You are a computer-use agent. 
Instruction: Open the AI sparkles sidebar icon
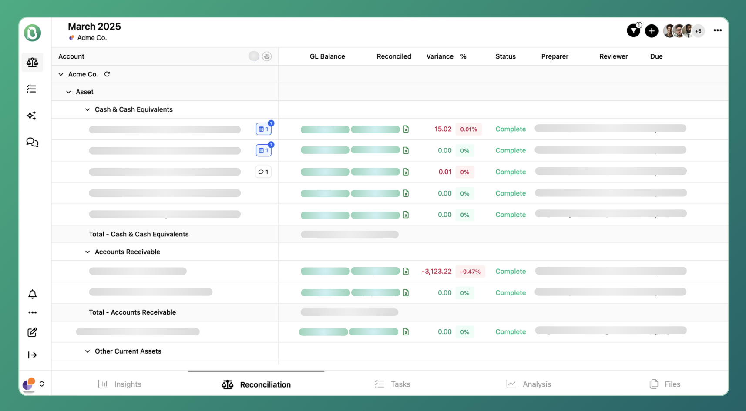point(31,116)
